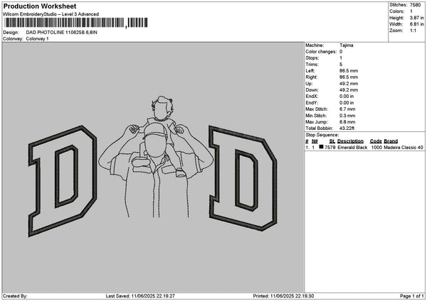Click the Max Jump value 6.8 mm

point(347,122)
